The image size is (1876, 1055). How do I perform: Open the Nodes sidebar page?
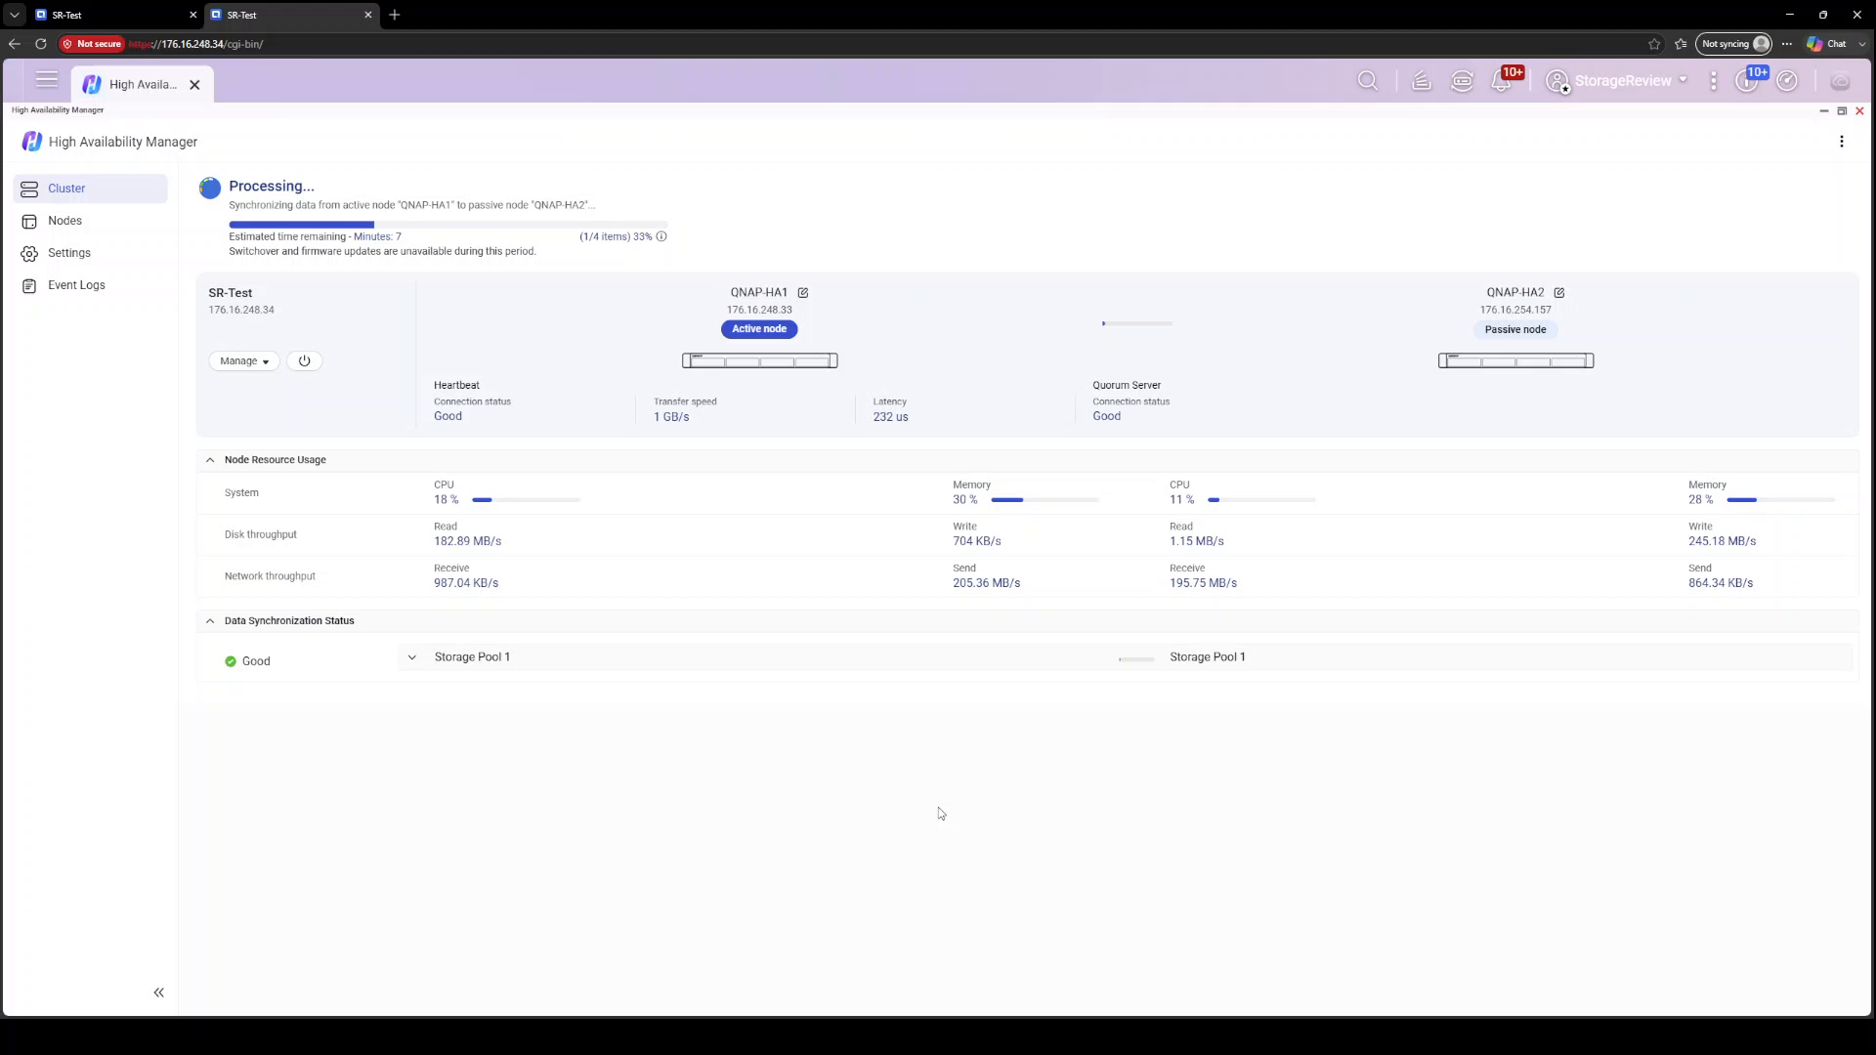91,221
